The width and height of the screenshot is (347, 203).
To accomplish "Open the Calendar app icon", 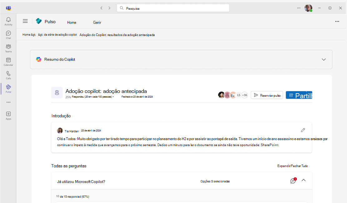I will [8, 62].
